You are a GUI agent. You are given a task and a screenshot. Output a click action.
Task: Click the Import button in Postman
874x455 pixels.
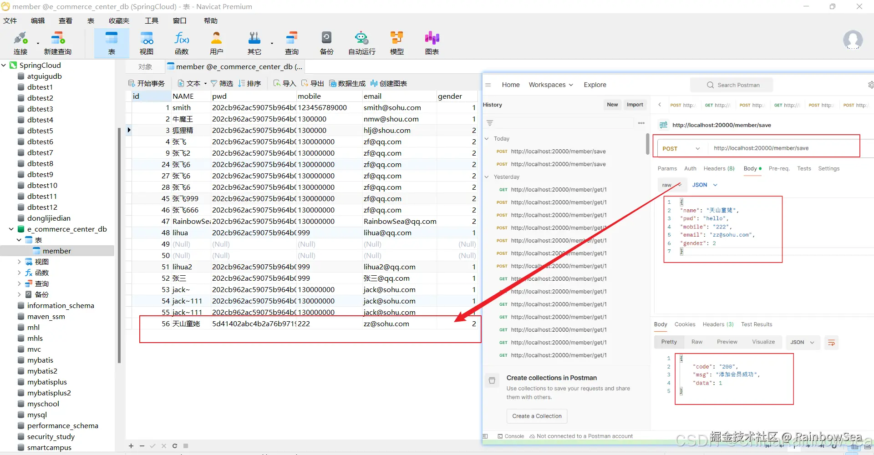[x=635, y=105]
